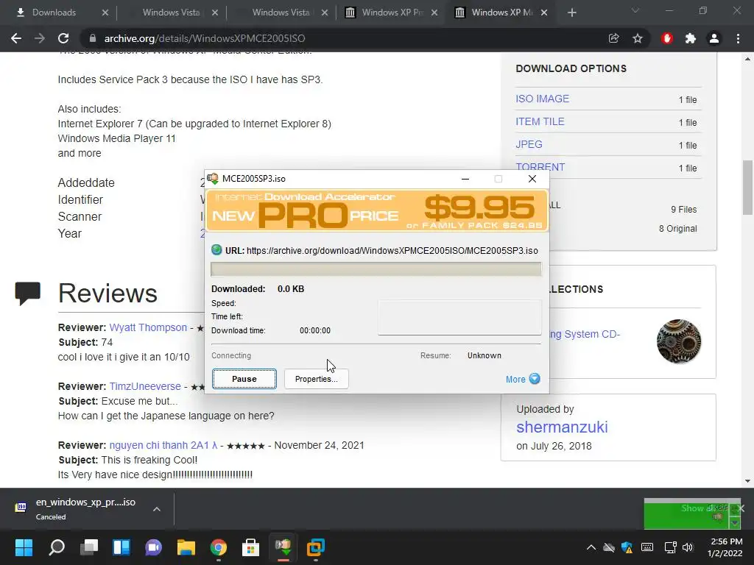The width and height of the screenshot is (754, 565).
Task: Click the globe icon beside URL
Action: 216,250
